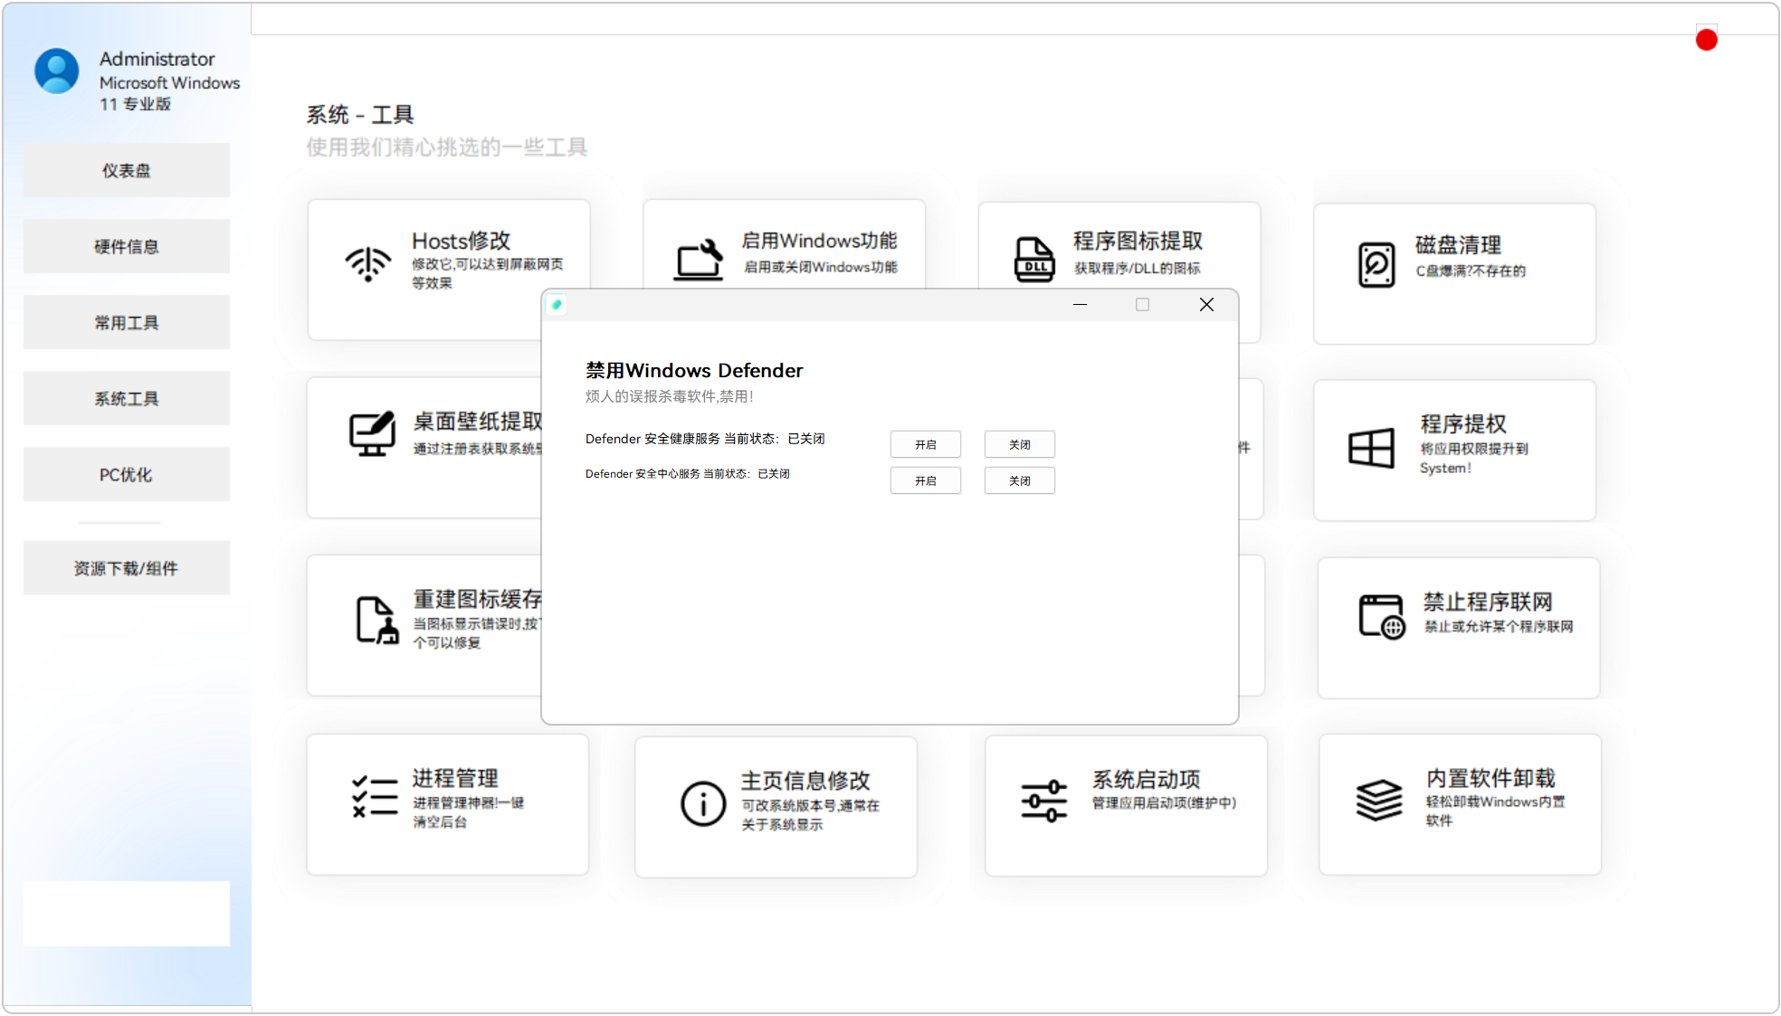Open the 主页信息修改 tool title
This screenshot has height=1016, width=1781.
click(805, 780)
